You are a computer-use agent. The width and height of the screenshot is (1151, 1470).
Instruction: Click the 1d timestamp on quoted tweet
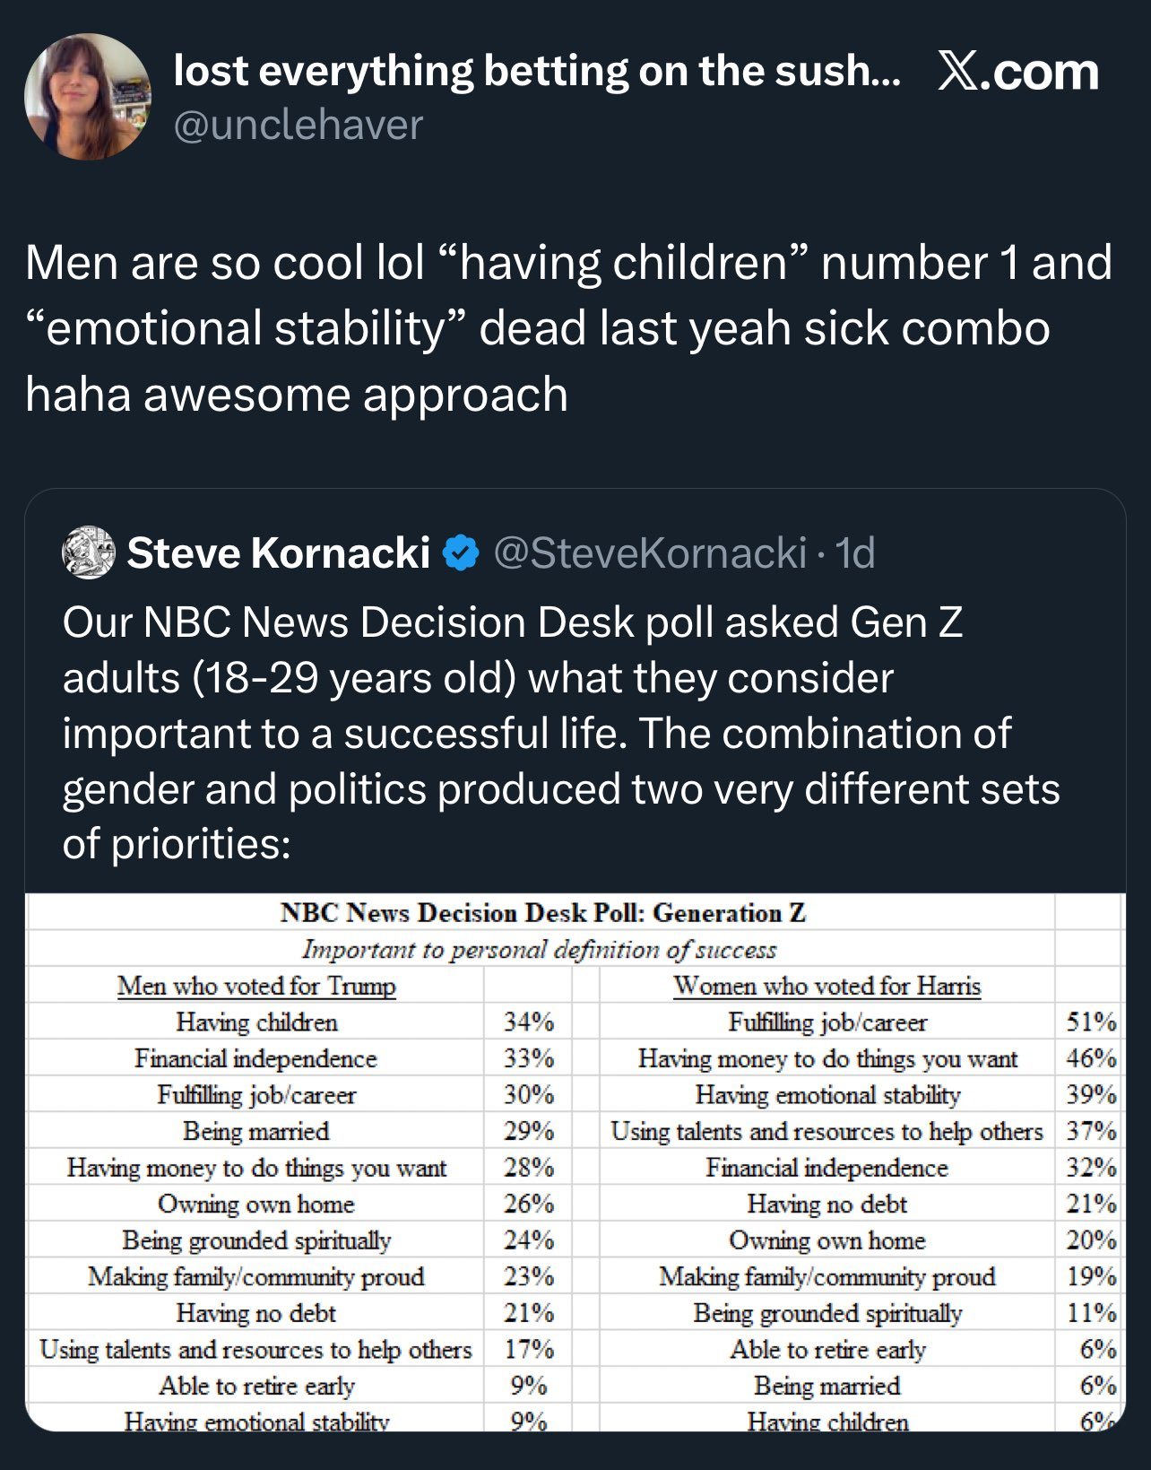[854, 552]
